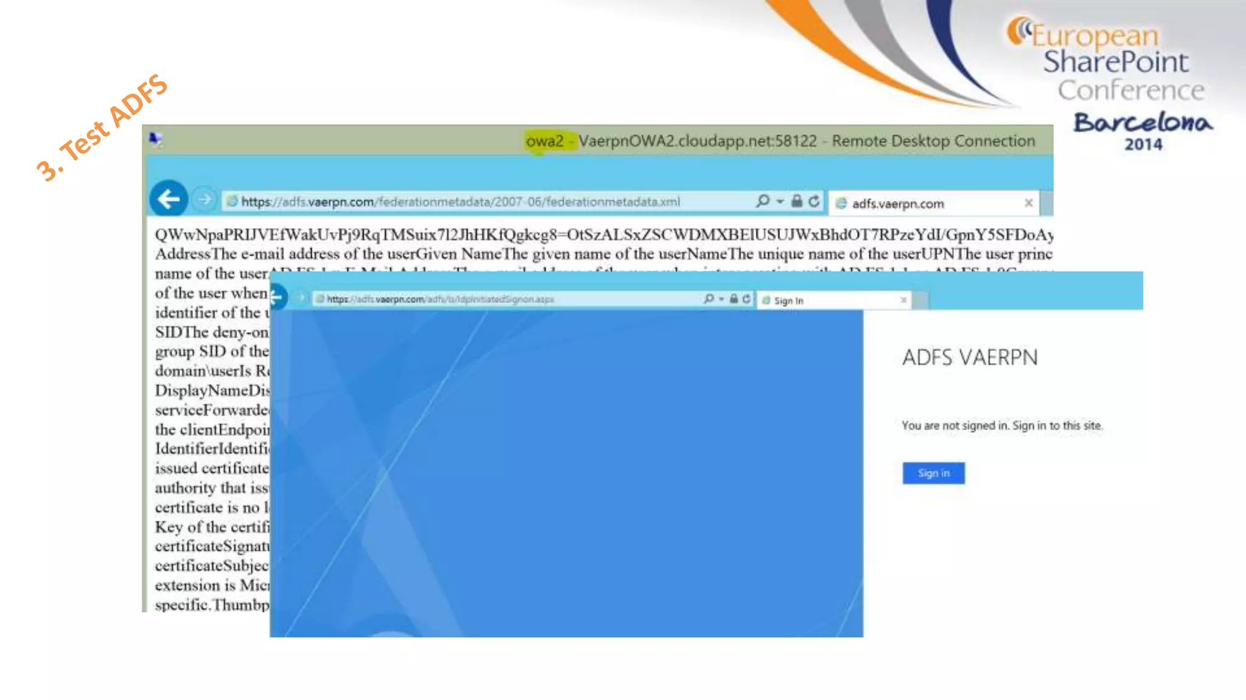Viewport: 1246px width, 700px height.
Task: Open new tab next to adfs.vaerpn.com tab
Action: point(1046,204)
